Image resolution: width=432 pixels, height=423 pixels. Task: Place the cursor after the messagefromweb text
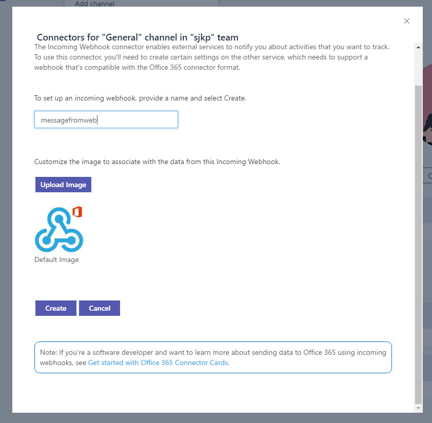coord(97,119)
